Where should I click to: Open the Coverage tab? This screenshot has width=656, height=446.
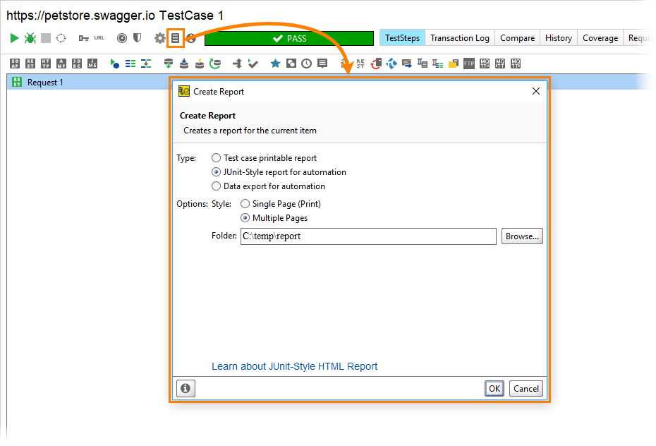click(x=600, y=37)
